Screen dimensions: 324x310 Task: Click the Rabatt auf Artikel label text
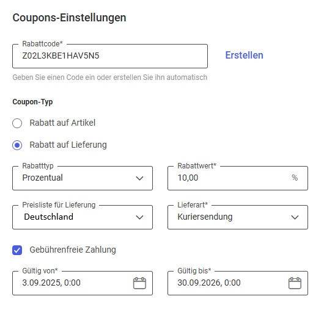click(62, 123)
